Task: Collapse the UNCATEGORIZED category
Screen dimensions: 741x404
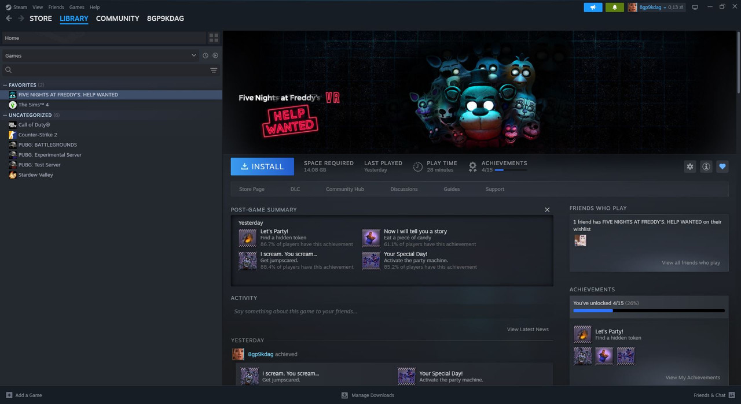Action: [x=6, y=115]
